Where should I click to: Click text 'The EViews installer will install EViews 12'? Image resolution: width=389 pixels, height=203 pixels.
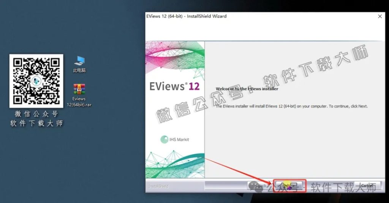pyautogui.click(x=249, y=106)
